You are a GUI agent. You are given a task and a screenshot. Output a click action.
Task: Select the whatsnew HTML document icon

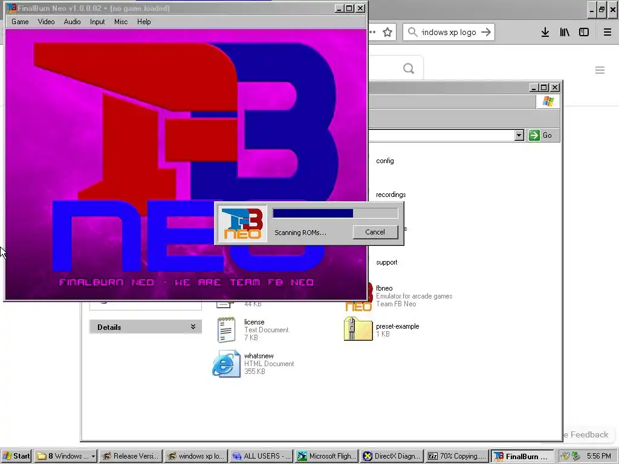pyautogui.click(x=226, y=363)
